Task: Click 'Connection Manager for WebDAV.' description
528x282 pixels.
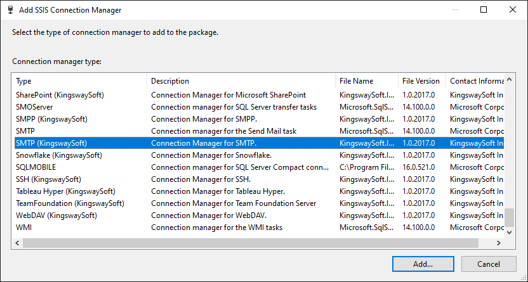Action: click(209, 215)
